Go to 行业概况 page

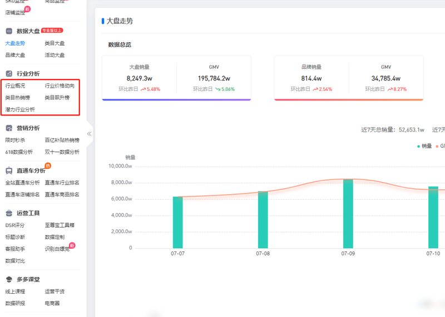[x=15, y=86]
